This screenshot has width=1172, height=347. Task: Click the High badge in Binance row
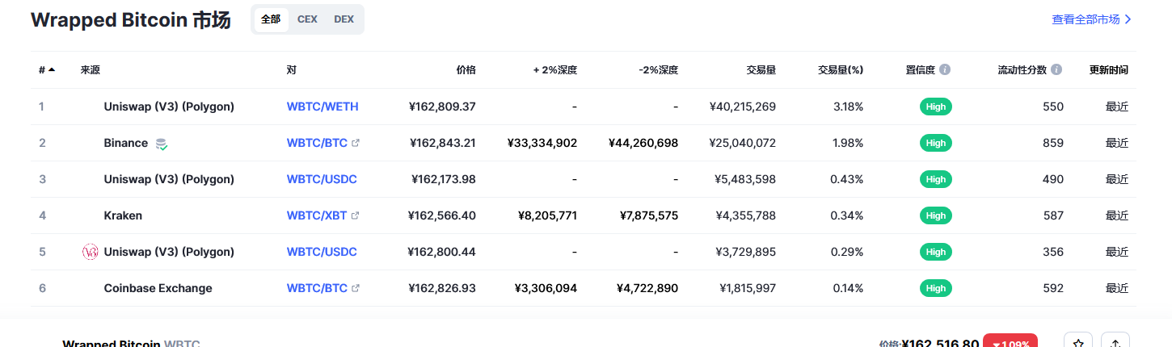(x=936, y=143)
